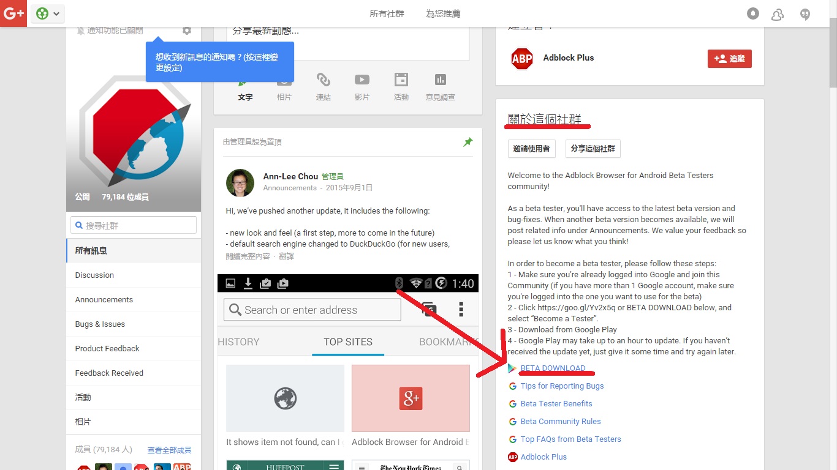Open Top FAQs from Beta Testers link
The image size is (837, 470).
click(570, 439)
